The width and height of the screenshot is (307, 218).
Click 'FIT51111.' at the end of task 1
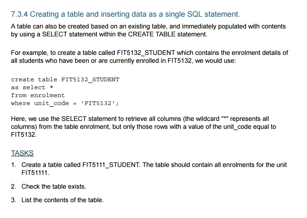[x=35, y=173]
